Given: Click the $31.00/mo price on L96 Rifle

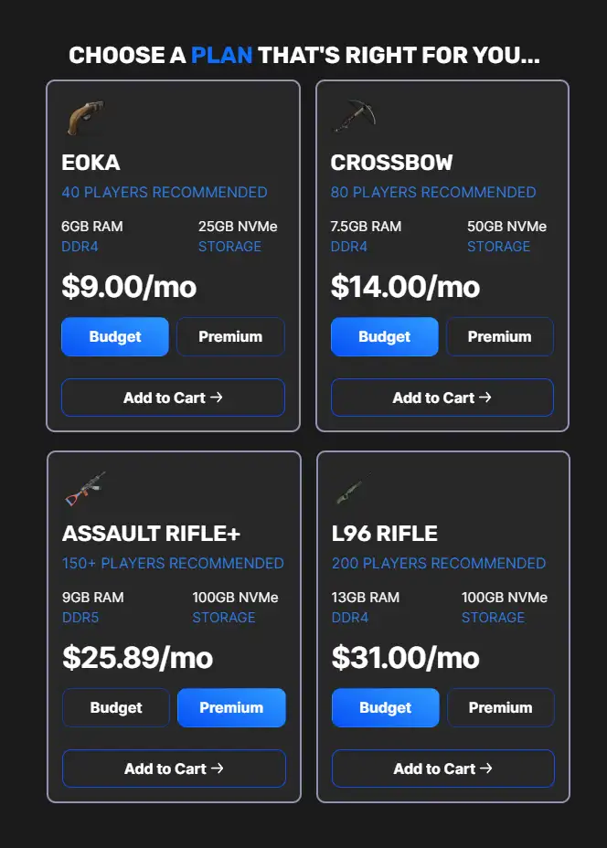Looking at the screenshot, I should (x=405, y=658).
